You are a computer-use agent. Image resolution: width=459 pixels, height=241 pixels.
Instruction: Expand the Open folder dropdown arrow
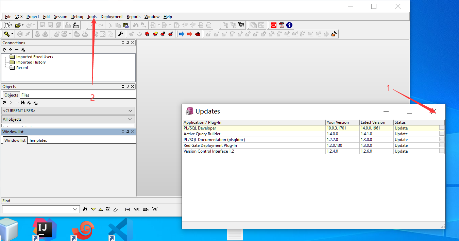(23, 25)
